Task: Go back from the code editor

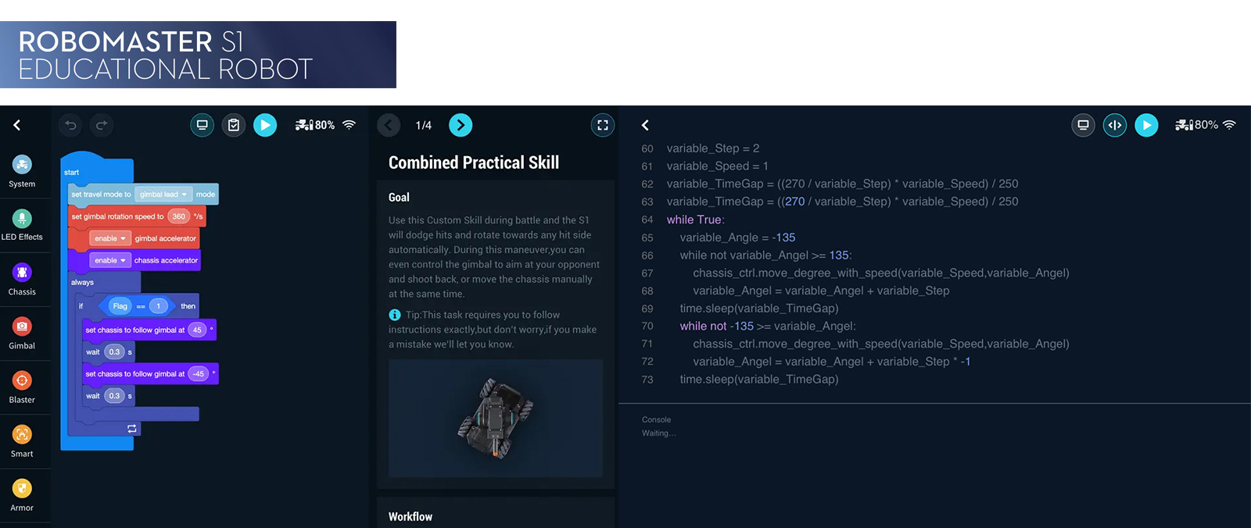Action: [645, 125]
